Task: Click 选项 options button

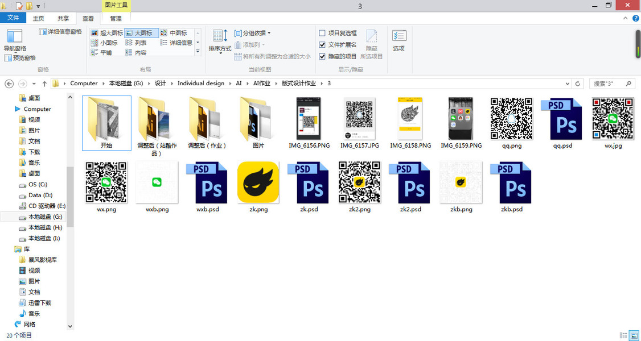Action: 399,40
